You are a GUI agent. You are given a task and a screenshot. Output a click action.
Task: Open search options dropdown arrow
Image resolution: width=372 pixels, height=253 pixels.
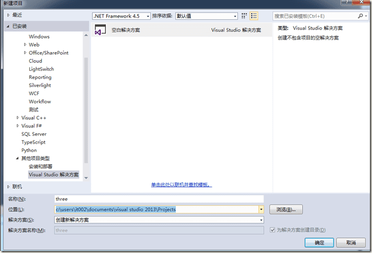[x=366, y=16]
